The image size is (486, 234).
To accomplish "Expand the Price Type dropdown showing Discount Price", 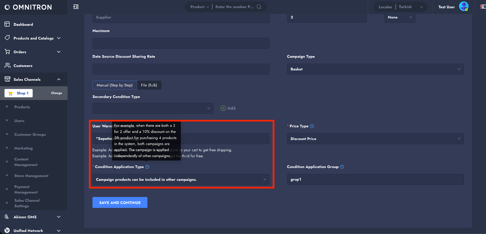I will click(375, 139).
